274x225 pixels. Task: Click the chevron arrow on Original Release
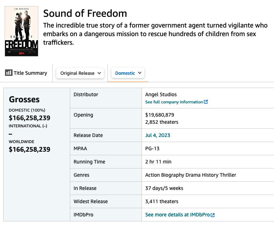coord(100,73)
